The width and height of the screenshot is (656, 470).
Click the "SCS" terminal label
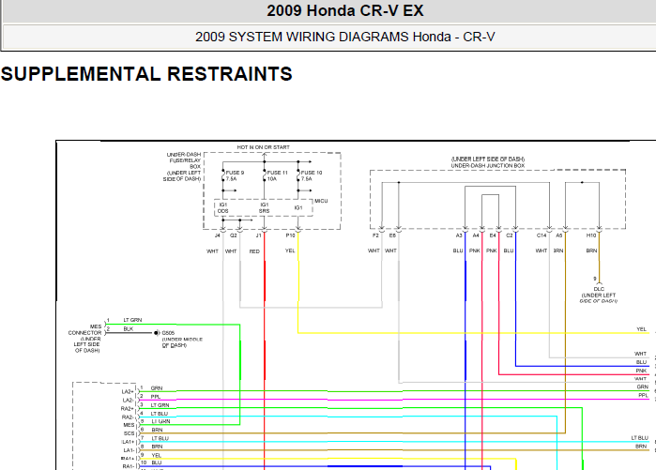(129, 433)
